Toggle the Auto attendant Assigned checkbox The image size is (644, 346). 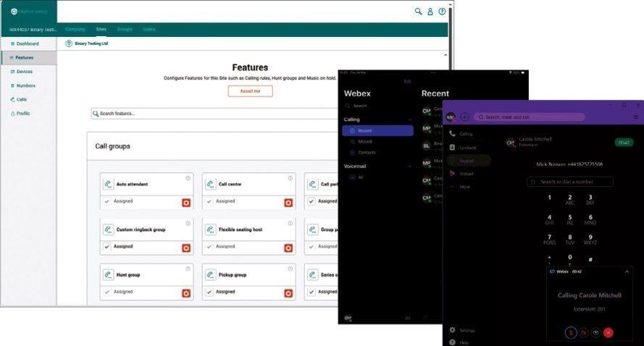tap(106, 201)
